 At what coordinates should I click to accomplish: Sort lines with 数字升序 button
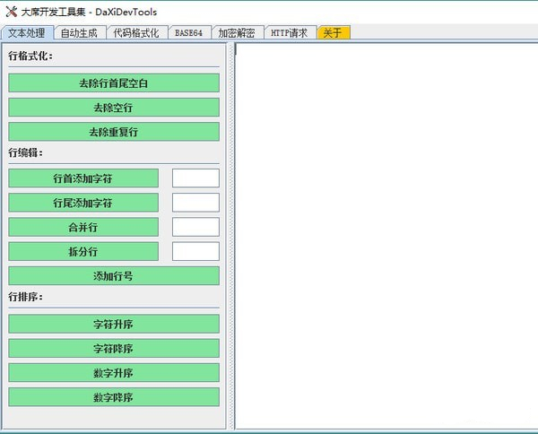click(114, 373)
